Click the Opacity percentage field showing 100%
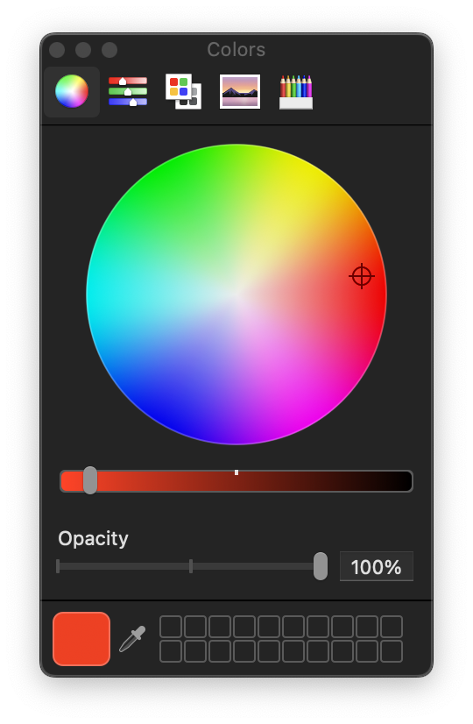This screenshot has height=724, width=473. [376, 566]
